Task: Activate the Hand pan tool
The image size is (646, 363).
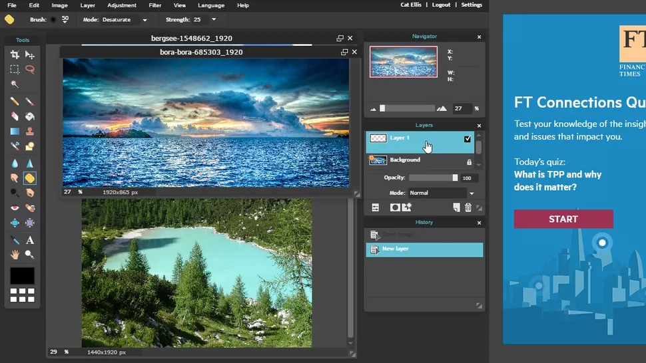Action: [15, 254]
